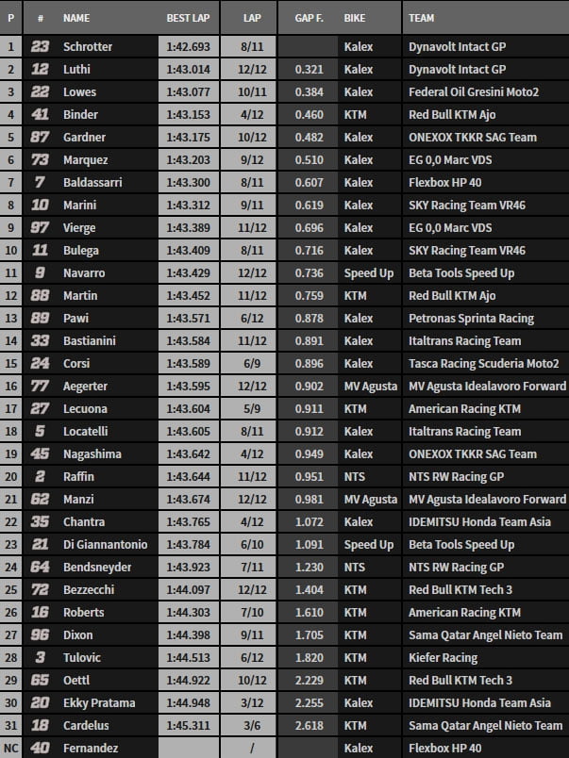Click best lap 1:43.312 for Marini

[188, 206]
